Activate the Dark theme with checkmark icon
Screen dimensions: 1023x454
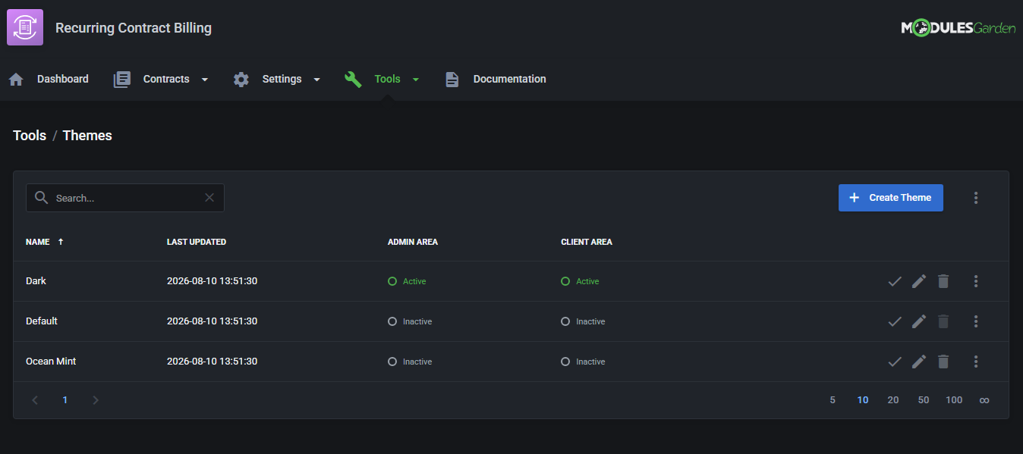tap(895, 281)
